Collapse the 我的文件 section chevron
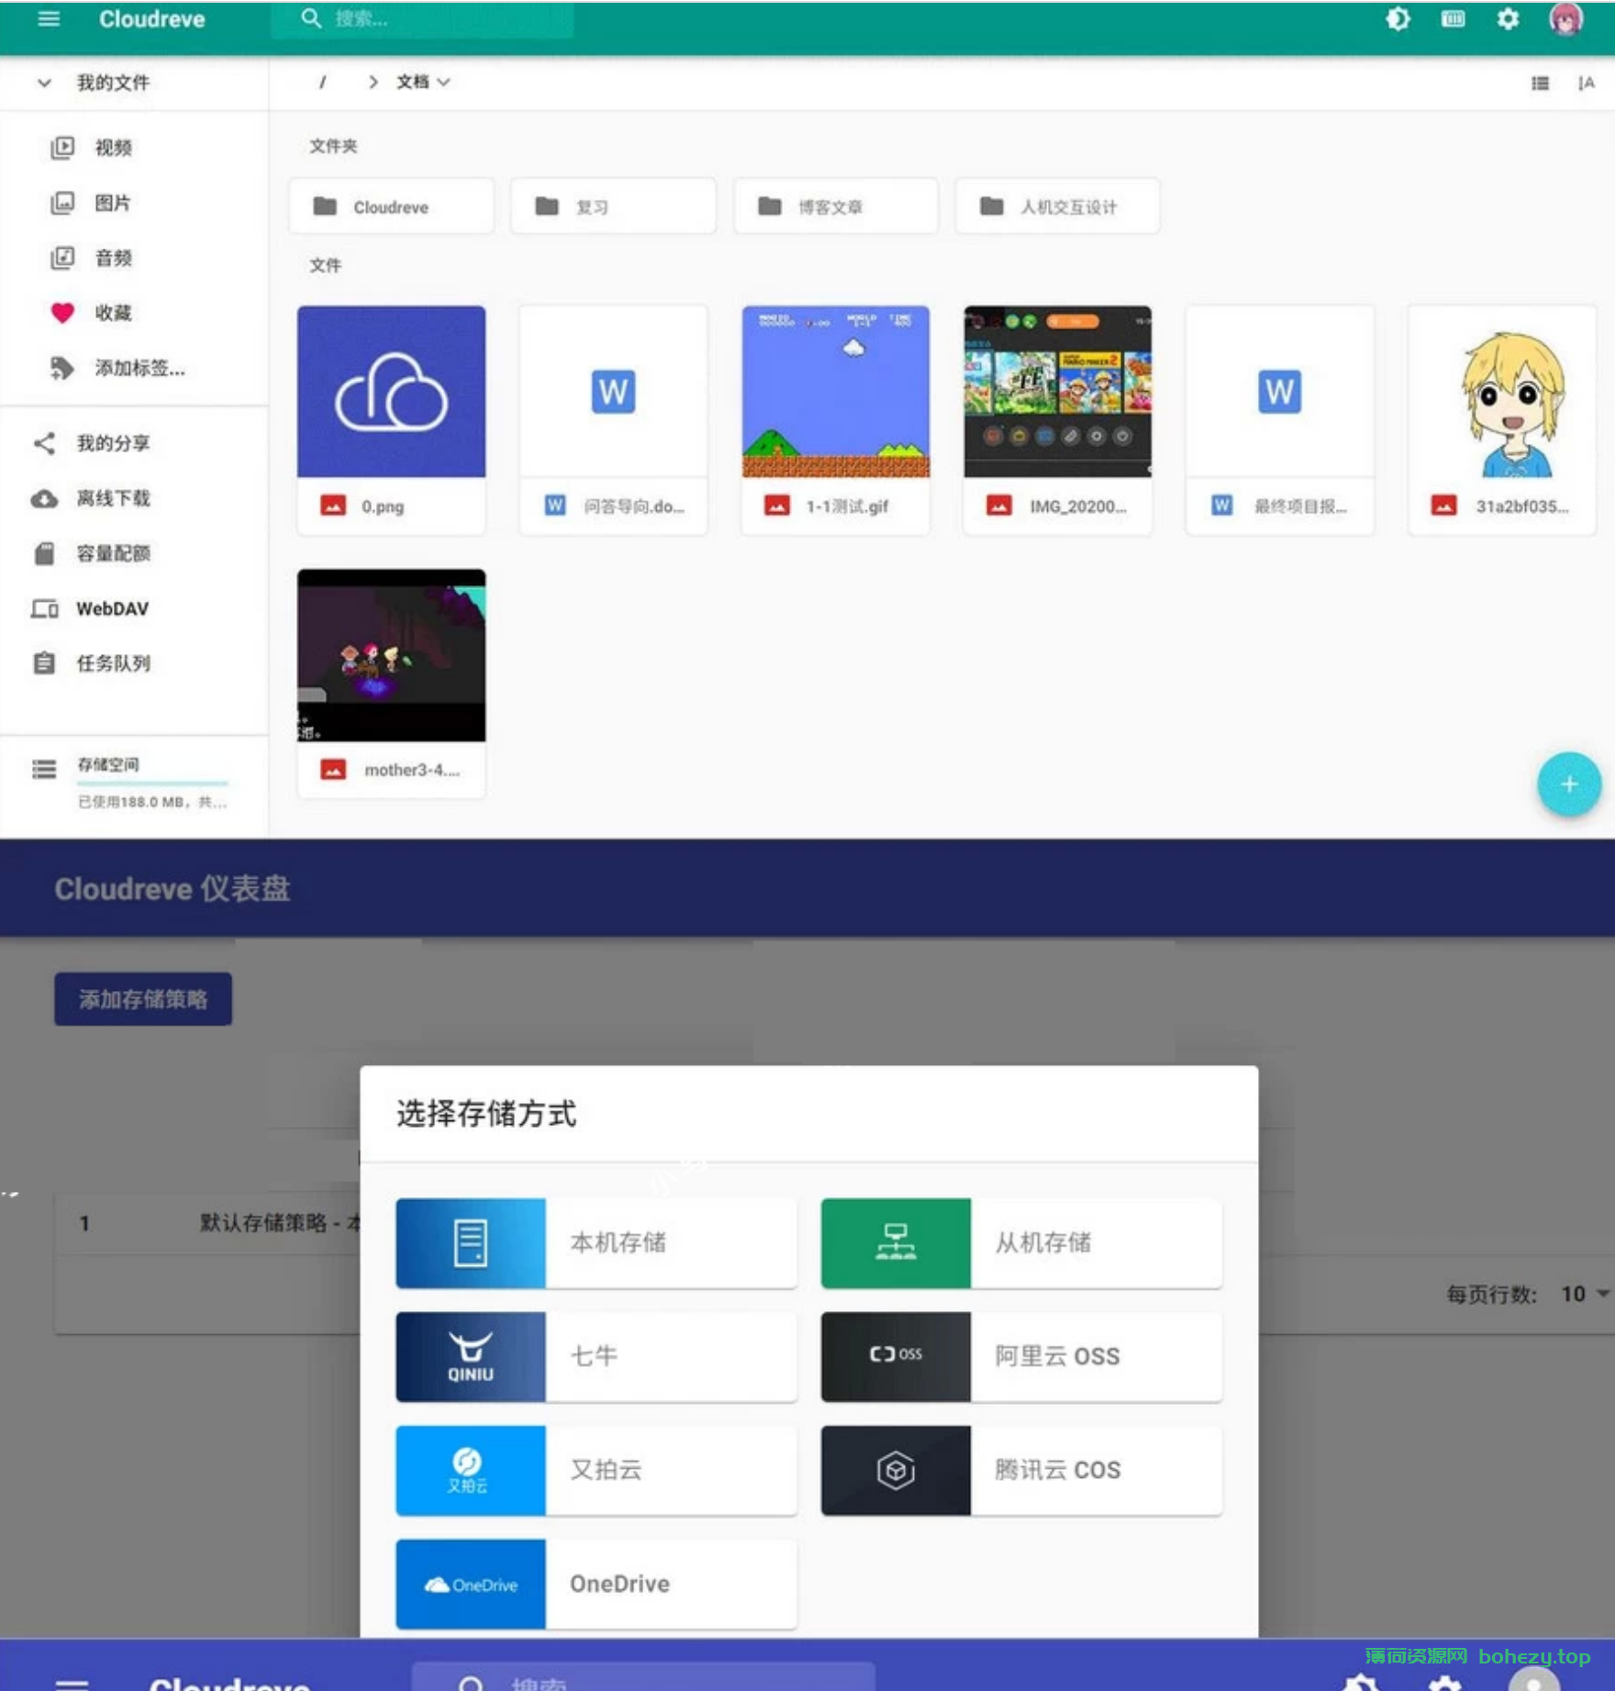The width and height of the screenshot is (1615, 1691). pos(44,83)
